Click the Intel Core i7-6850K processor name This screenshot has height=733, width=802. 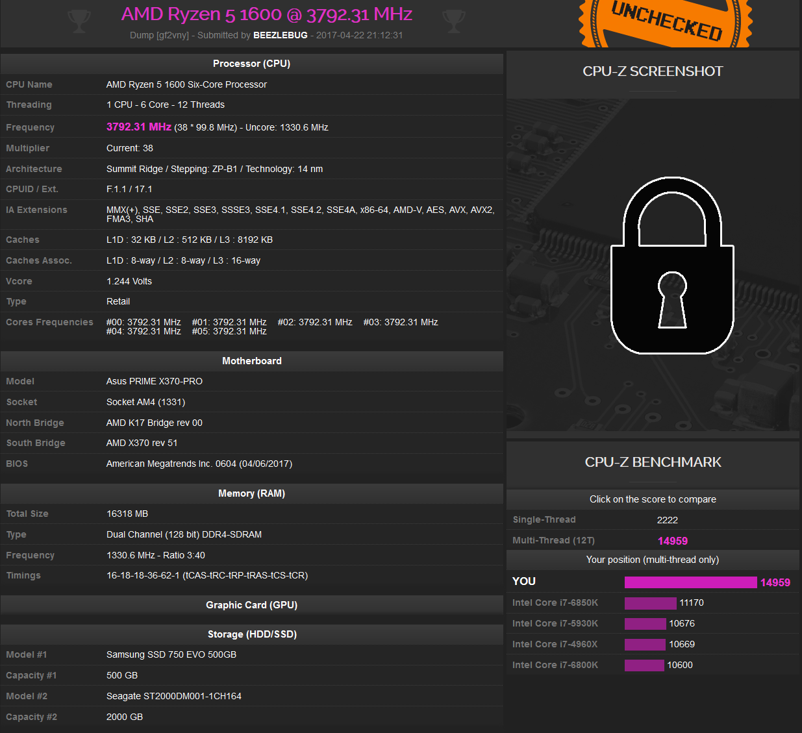(x=555, y=603)
